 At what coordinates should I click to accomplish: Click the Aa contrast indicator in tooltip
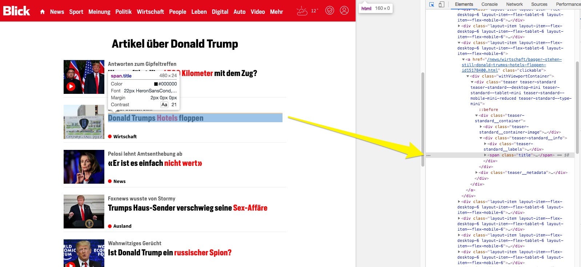click(x=164, y=105)
